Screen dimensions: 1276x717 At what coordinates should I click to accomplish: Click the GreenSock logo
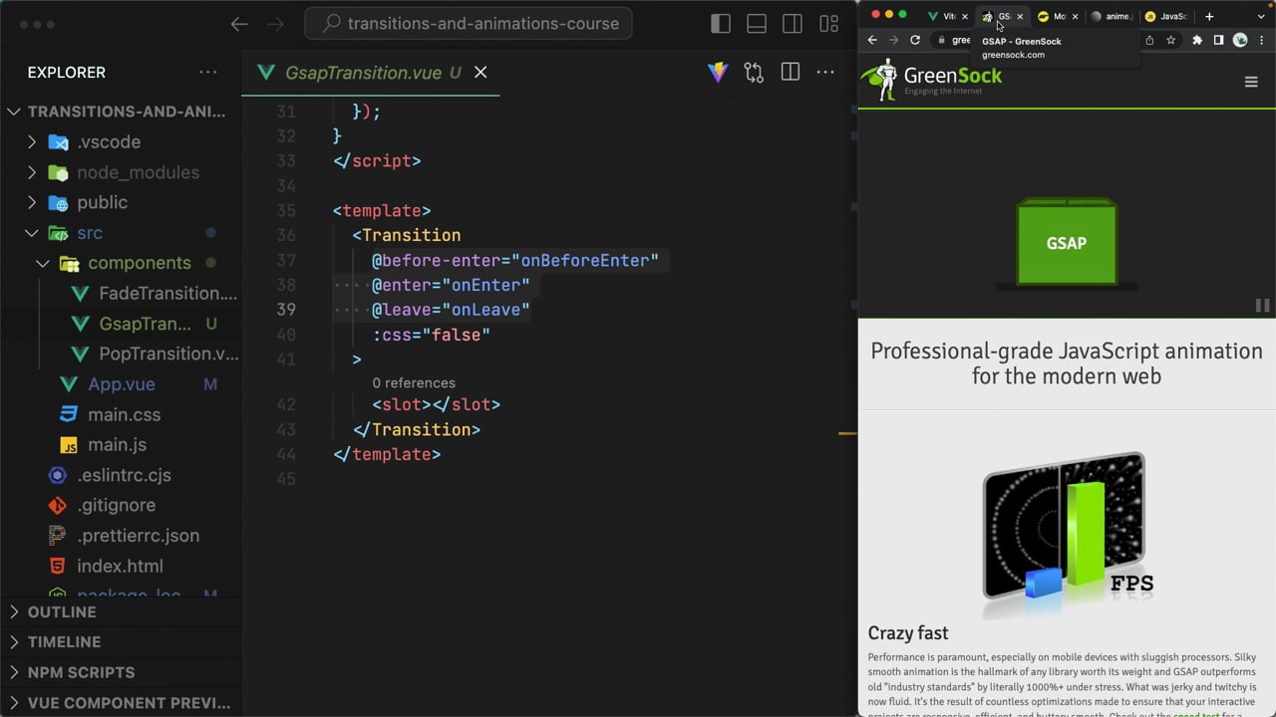coord(931,79)
